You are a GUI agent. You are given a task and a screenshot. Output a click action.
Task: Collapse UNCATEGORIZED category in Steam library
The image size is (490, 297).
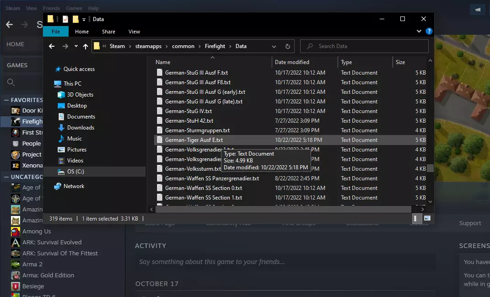click(6, 177)
